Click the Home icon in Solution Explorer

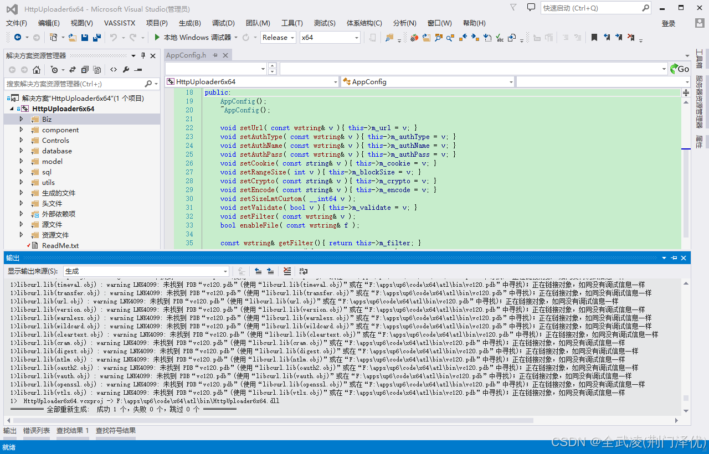click(37, 70)
